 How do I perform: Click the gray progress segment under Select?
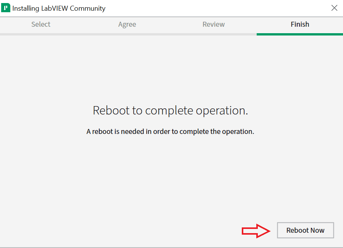tap(43, 34)
